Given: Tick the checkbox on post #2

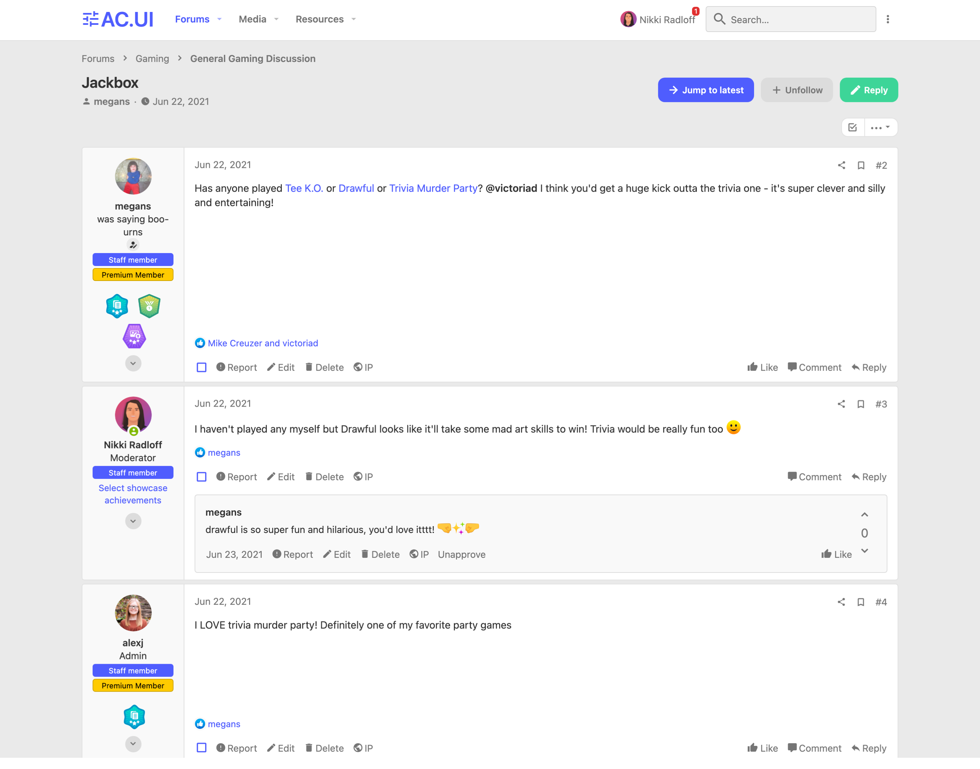Looking at the screenshot, I should (201, 367).
